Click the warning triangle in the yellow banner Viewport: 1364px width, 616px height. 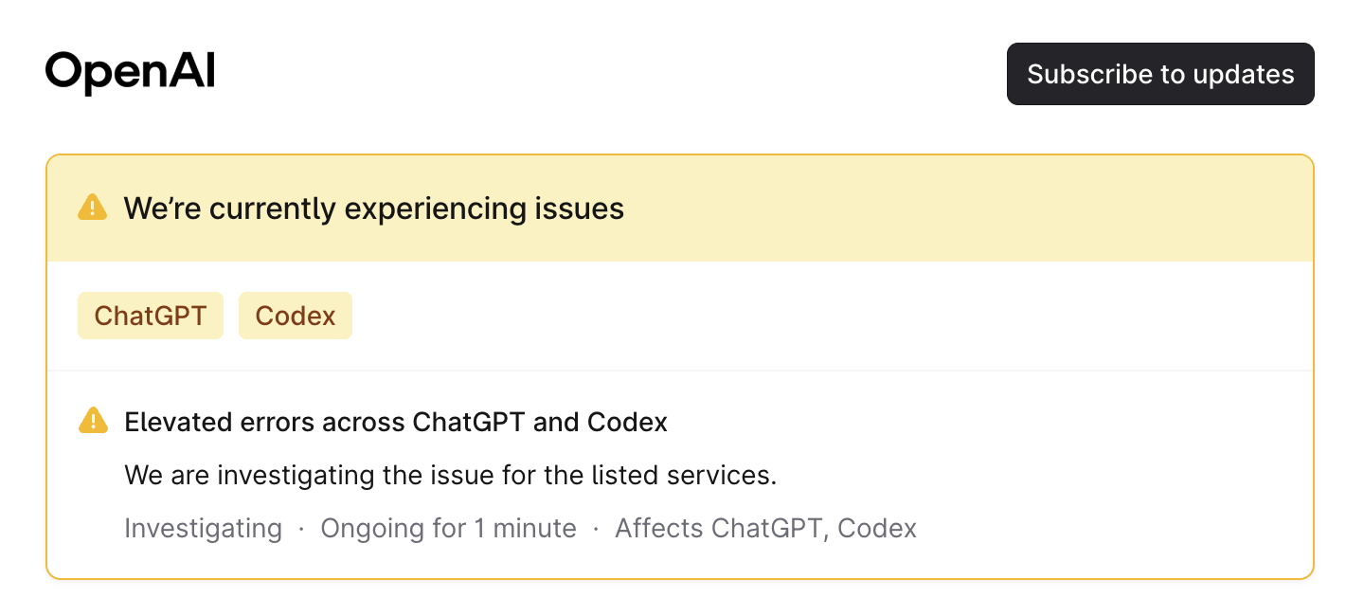92,208
